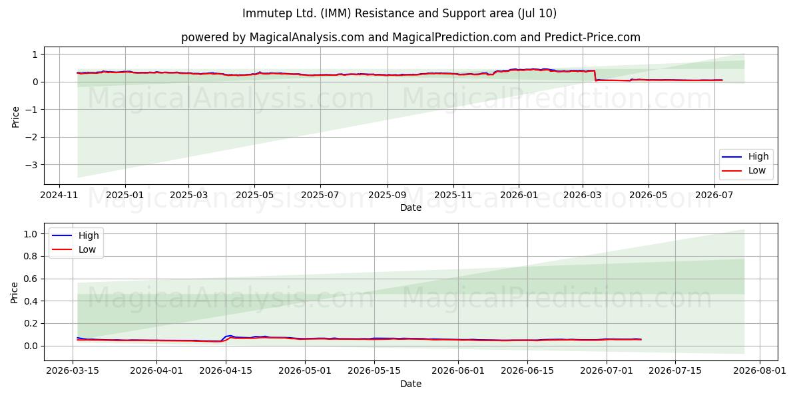
Task: Click the sharp price drop in March 2026
Action: tap(595, 75)
